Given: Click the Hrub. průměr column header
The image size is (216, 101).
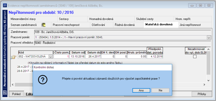Looking at the screenshot, I should pos(137,53).
